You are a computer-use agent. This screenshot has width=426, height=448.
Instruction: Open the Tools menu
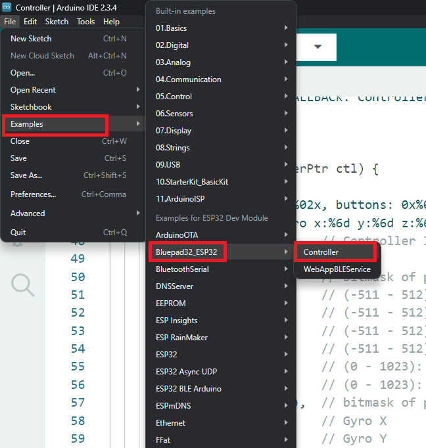pyautogui.click(x=85, y=22)
